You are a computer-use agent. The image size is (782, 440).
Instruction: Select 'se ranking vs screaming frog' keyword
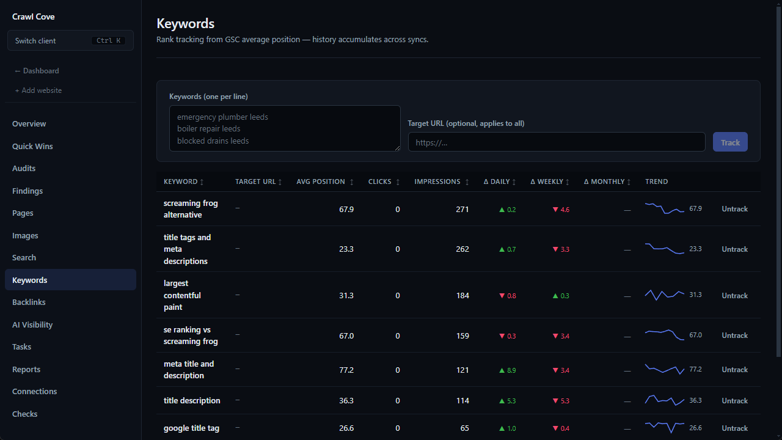tap(191, 335)
